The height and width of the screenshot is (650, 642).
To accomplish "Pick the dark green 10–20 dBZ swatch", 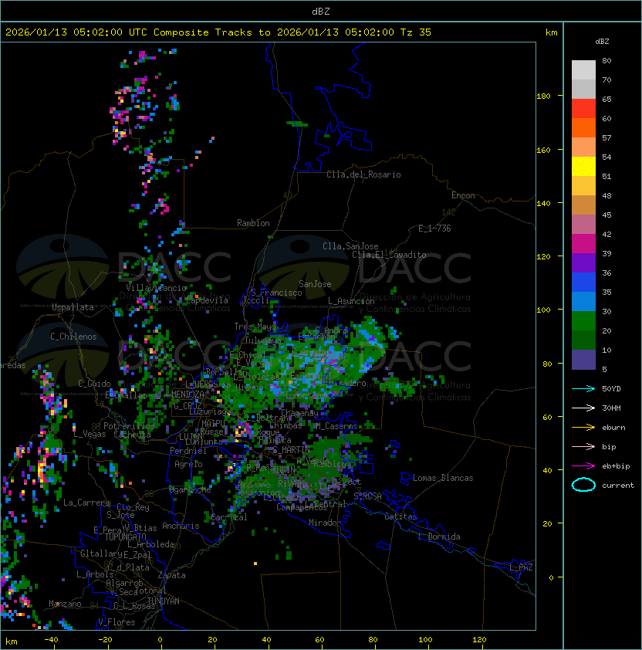I will (x=583, y=340).
